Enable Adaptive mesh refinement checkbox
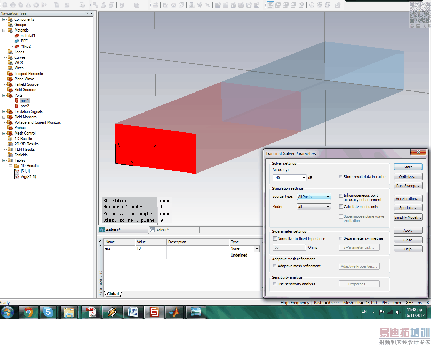 (x=275, y=266)
